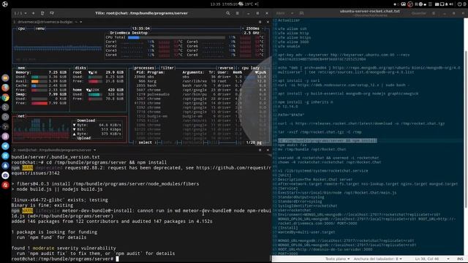Viewport: 468px width, 263px height.
Task: Open the 'Texto plano' language dropdown
Action: (337, 259)
